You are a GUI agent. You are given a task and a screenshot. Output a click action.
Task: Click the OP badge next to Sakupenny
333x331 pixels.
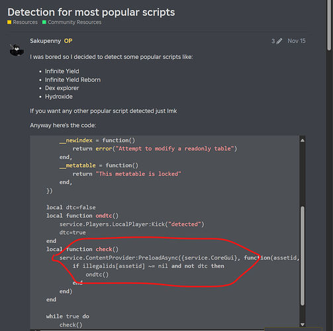click(x=68, y=41)
